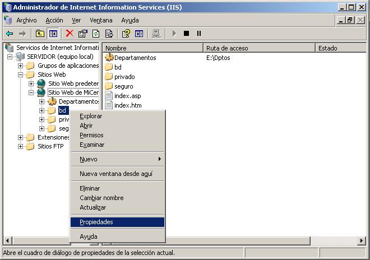Open the Acción menu in menu bar
Viewport: 370px width, 260px height.
coord(54,20)
